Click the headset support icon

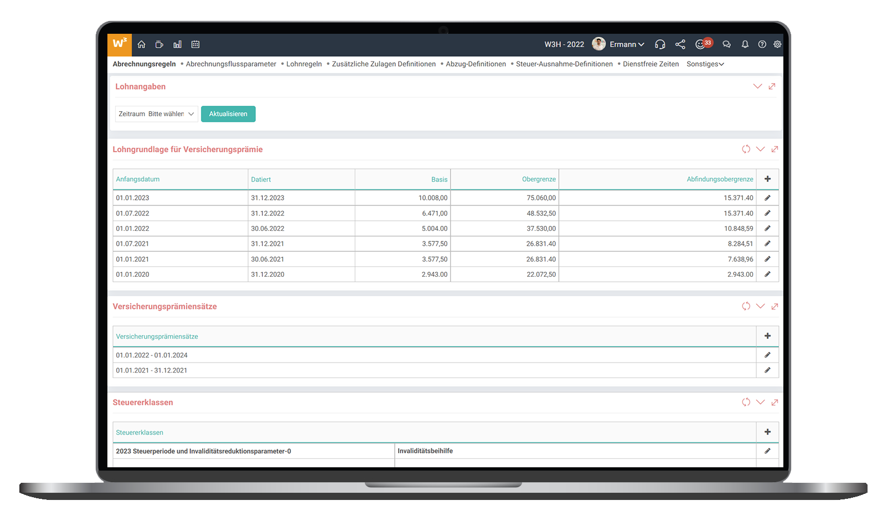tap(660, 44)
